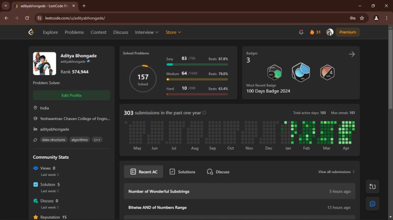Click the password key icon in address bar
Image resolution: width=393 pixels, height=220 pixels.
pyautogui.click(x=353, y=18)
